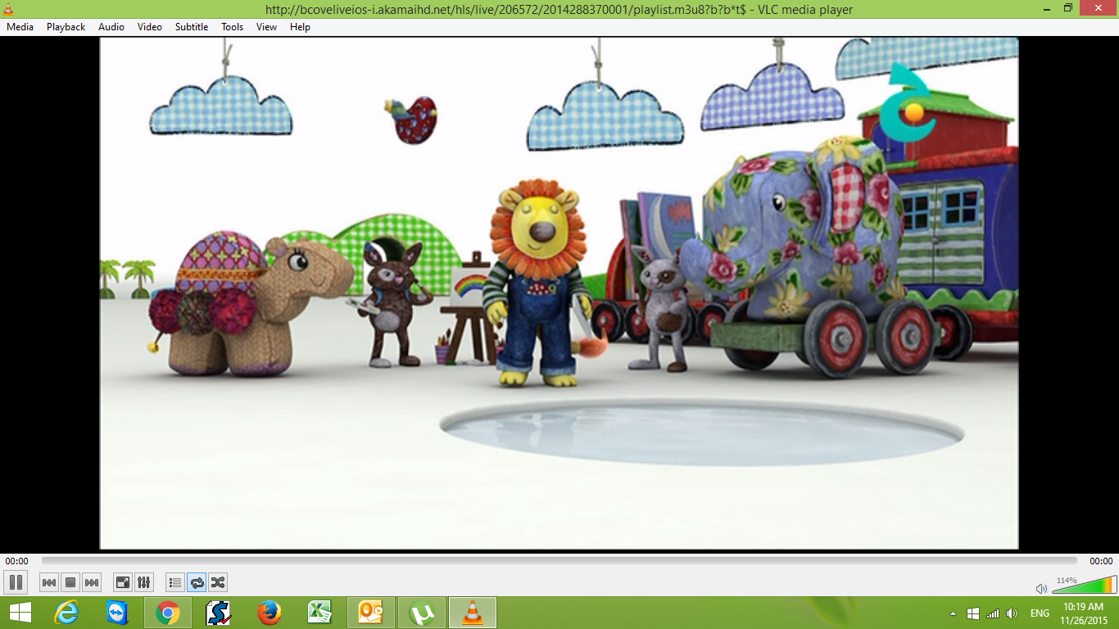The width and height of the screenshot is (1119, 629).
Task: Open network signal tray icon
Action: coord(993,613)
